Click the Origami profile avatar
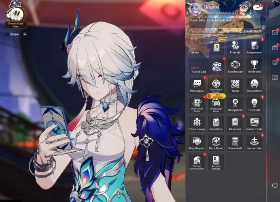 click(195, 9)
